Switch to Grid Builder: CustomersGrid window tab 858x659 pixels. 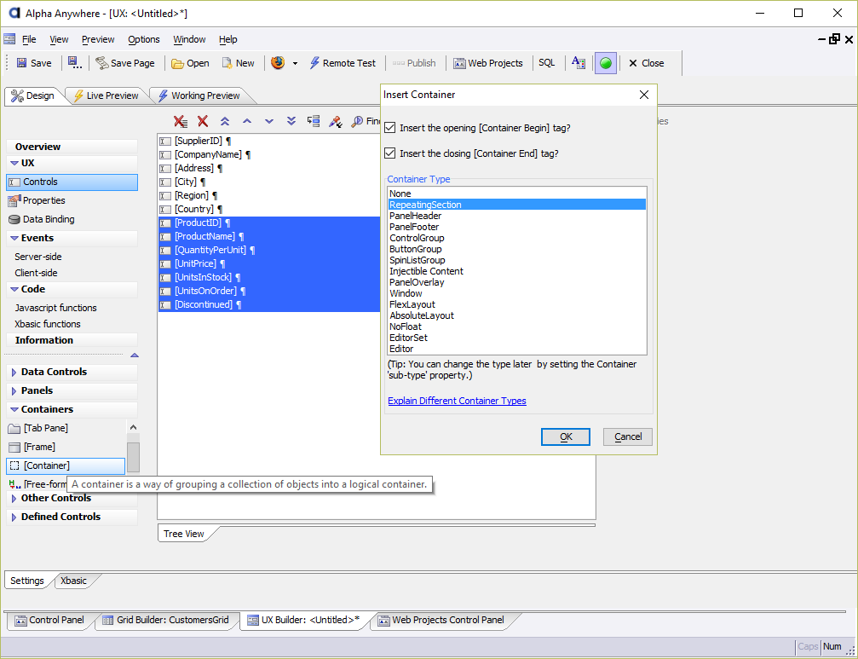point(166,620)
